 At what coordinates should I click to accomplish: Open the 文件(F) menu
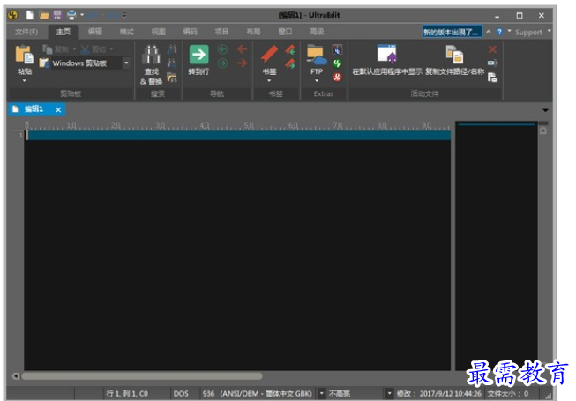coord(26,32)
